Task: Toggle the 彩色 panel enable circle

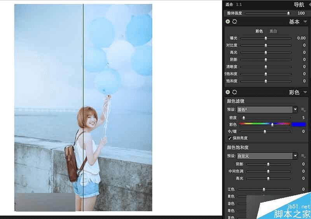Action: 228,92
